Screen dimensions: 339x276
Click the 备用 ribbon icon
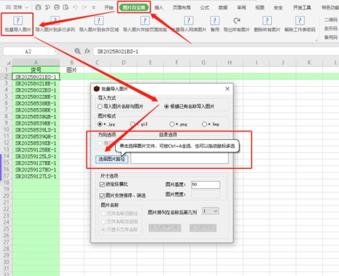tap(215, 21)
